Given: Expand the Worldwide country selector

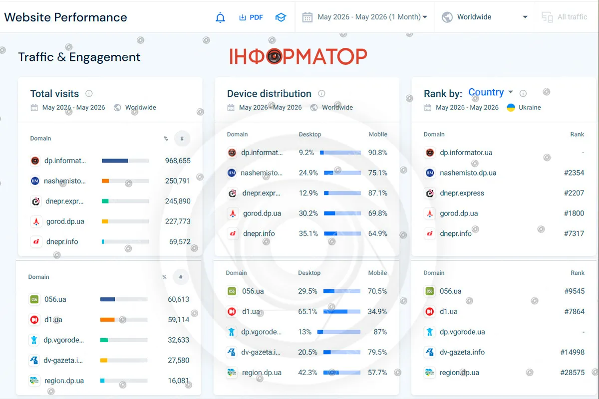Looking at the screenshot, I should click(x=485, y=17).
